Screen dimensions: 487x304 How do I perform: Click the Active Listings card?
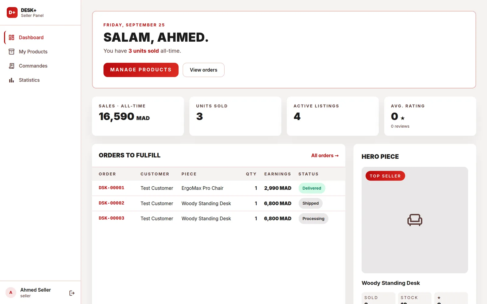click(x=333, y=116)
